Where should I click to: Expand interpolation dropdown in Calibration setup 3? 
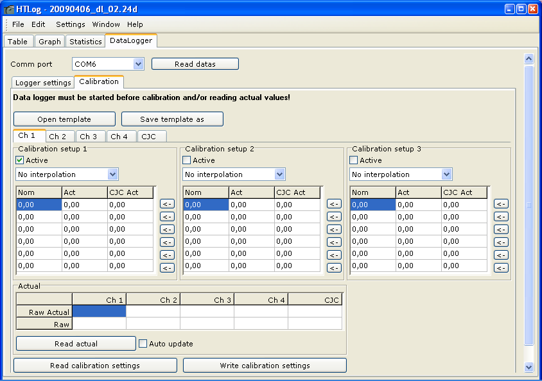(447, 174)
